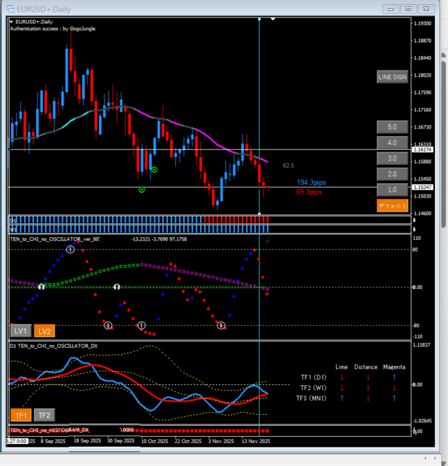Select the 5.0 level button
448x466 pixels.
click(392, 127)
